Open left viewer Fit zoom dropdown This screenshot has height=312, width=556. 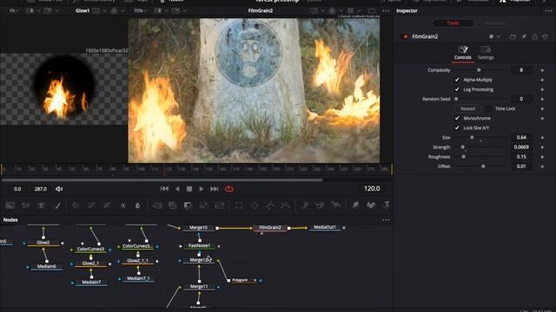[14, 10]
